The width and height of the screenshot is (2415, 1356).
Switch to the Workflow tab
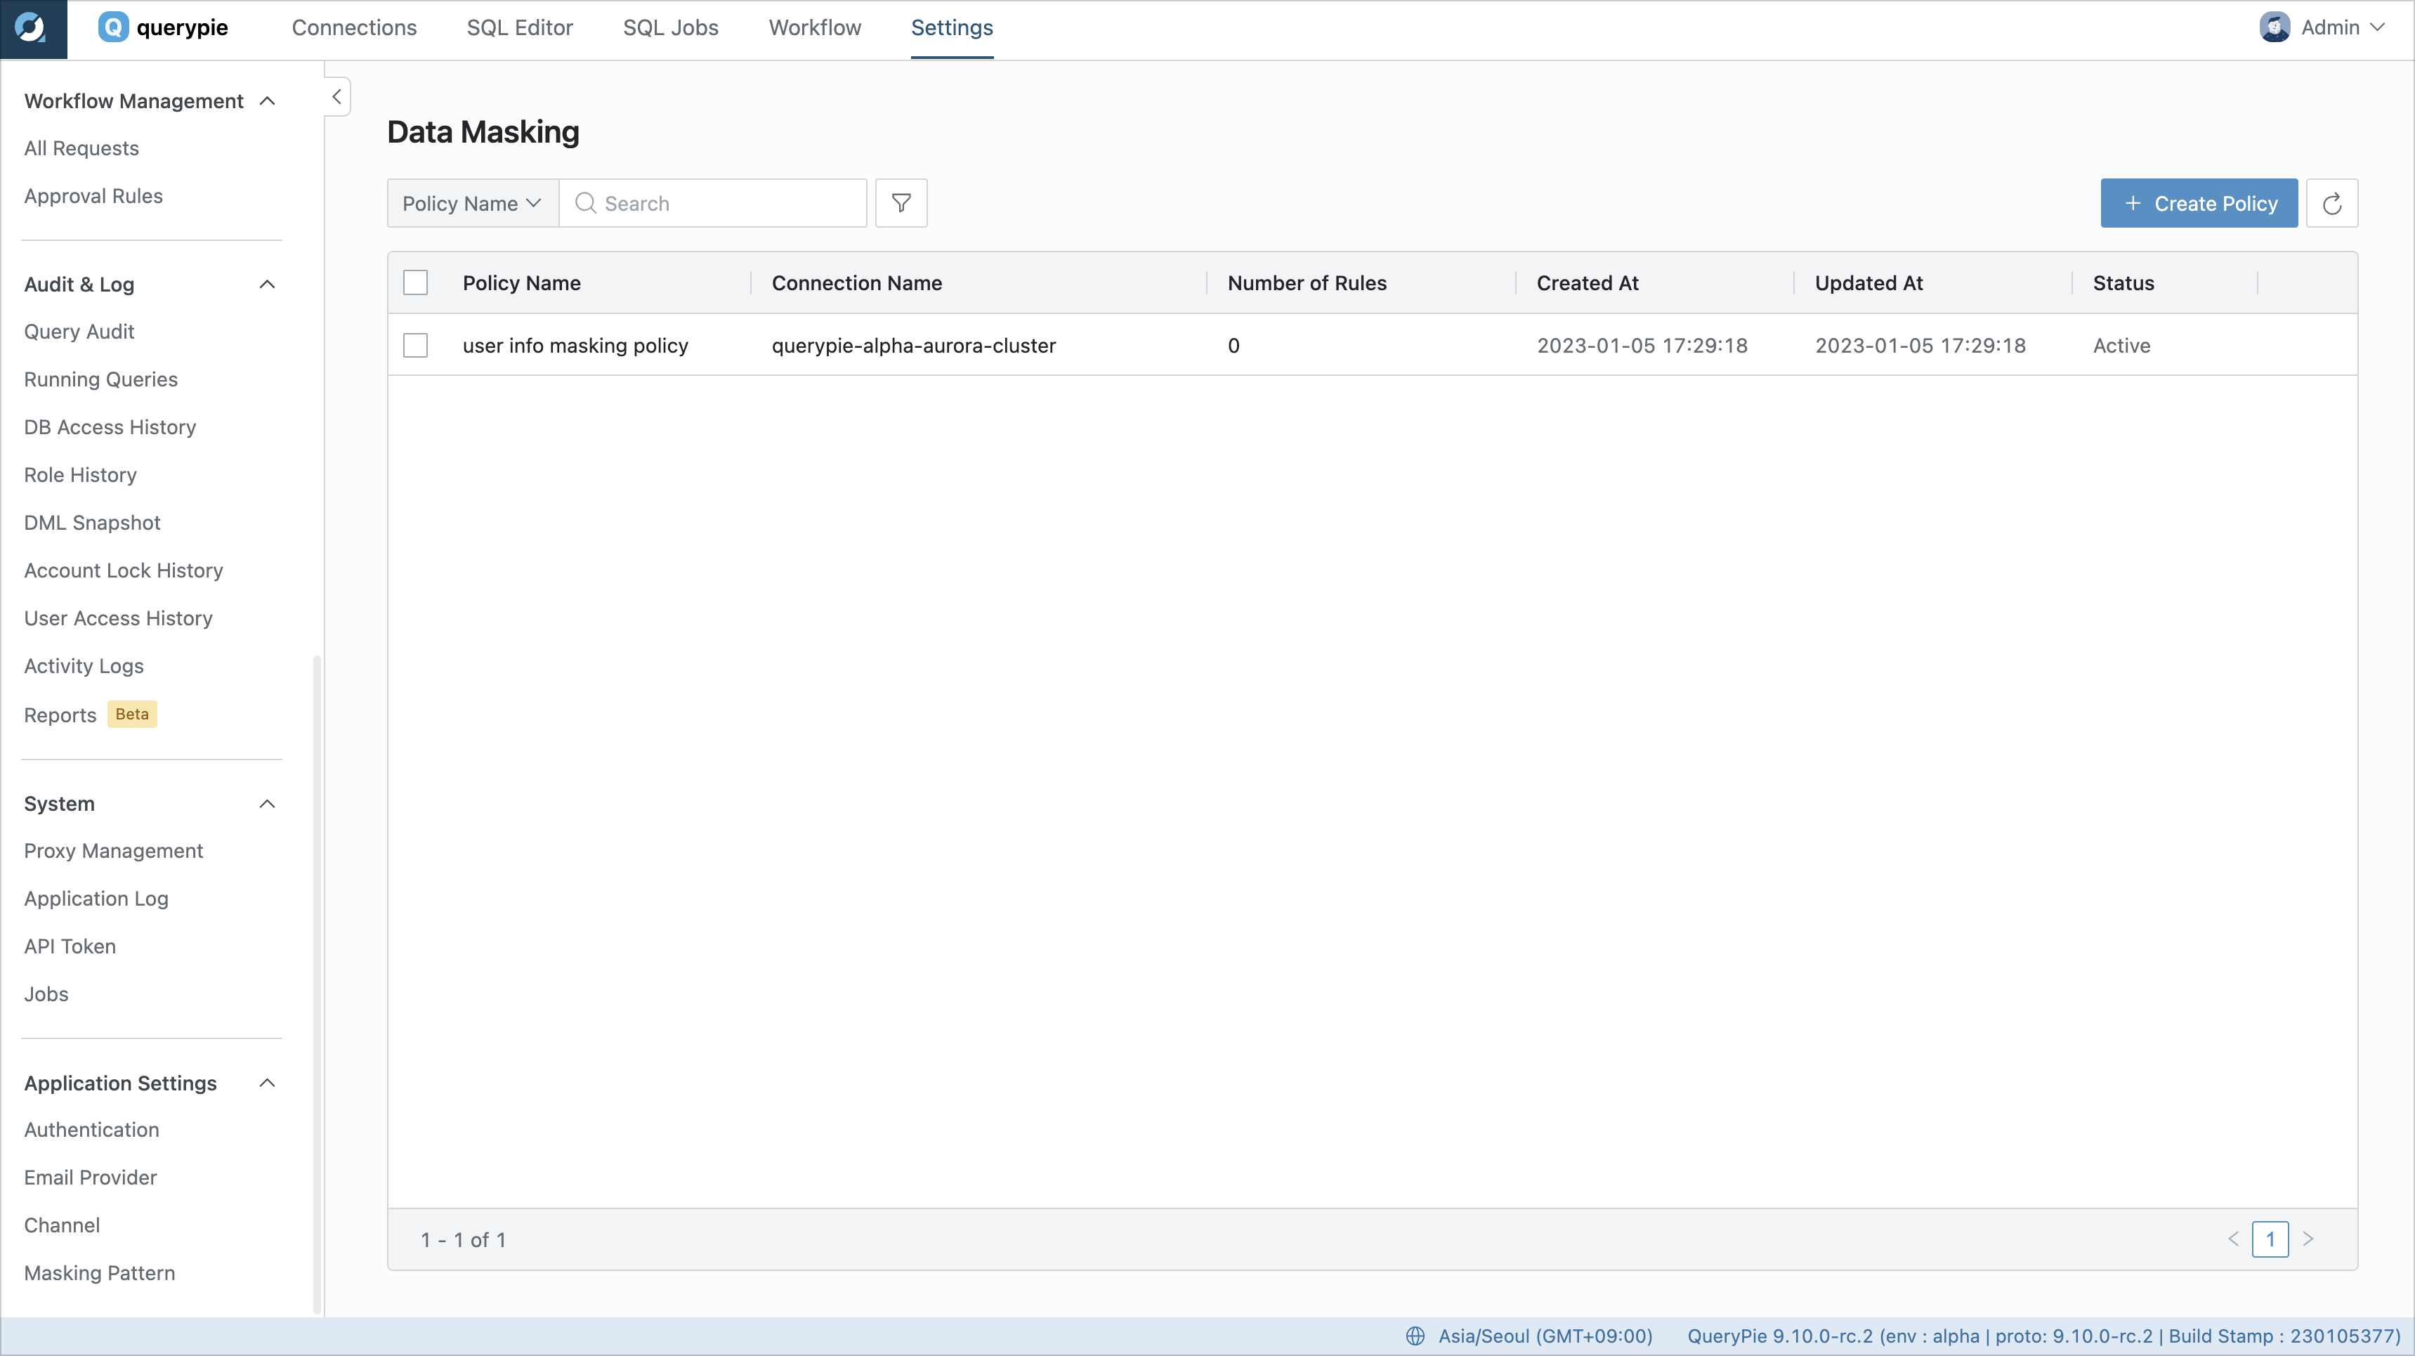coord(815,27)
